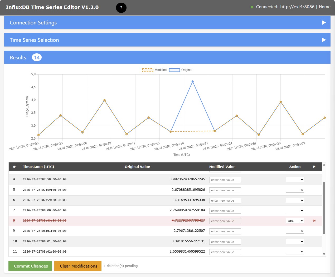Select value 2.6509831460599522
The height and width of the screenshot is (277, 335).
click(187, 251)
